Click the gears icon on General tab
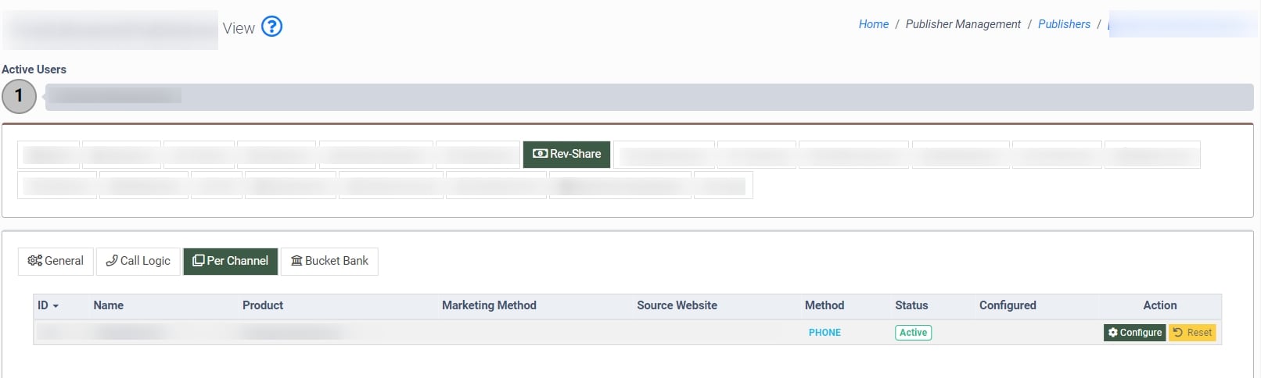Viewport: 1261px width, 378px height. [34, 261]
